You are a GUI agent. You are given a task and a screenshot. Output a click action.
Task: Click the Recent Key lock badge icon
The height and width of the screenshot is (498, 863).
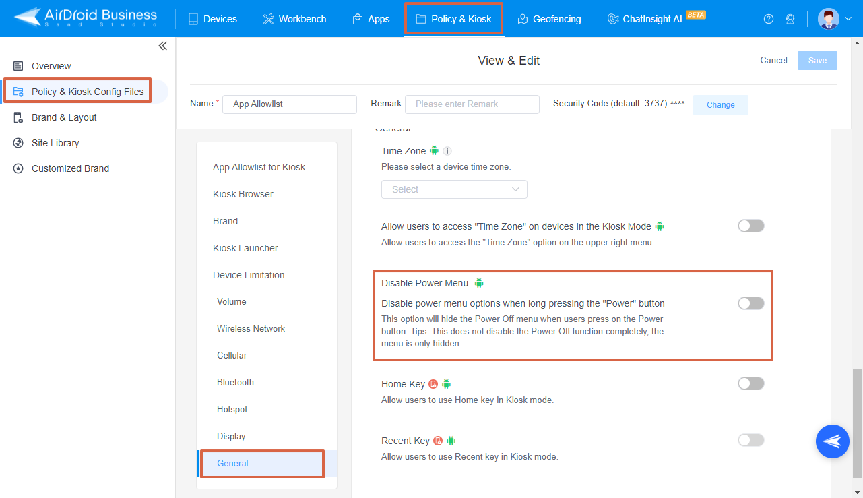click(438, 441)
